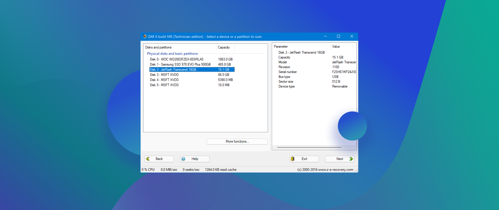Image resolution: width=499 pixels, height=210 pixels.
Task: Click the 1100 revision value
Action: click(335, 67)
